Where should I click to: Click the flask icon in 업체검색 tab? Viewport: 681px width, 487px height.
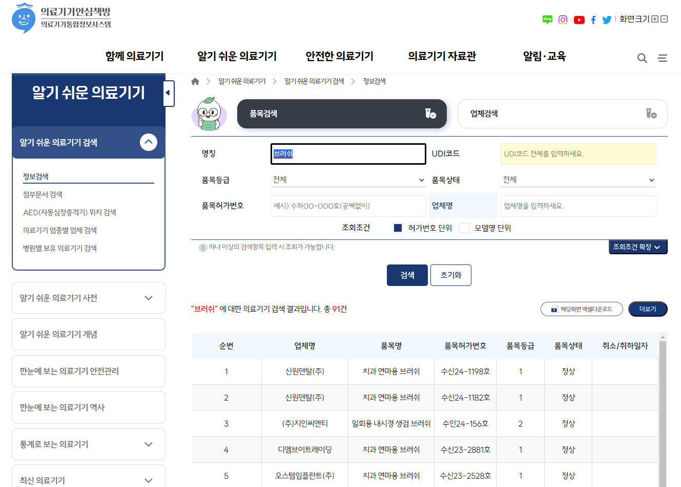click(x=651, y=114)
